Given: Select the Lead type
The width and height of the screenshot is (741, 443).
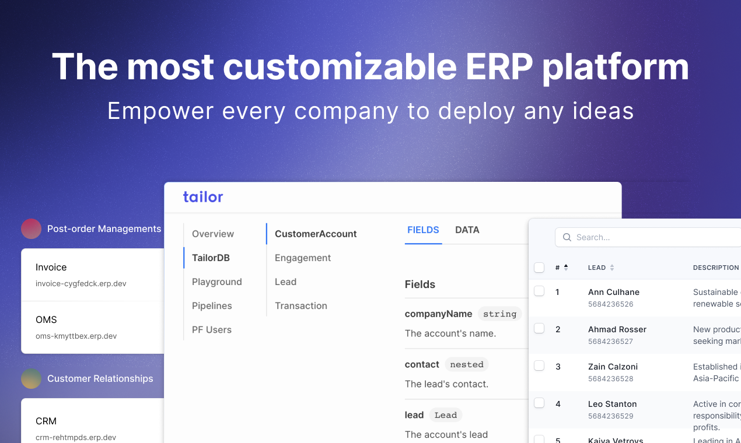Looking at the screenshot, I should pyautogui.click(x=286, y=282).
